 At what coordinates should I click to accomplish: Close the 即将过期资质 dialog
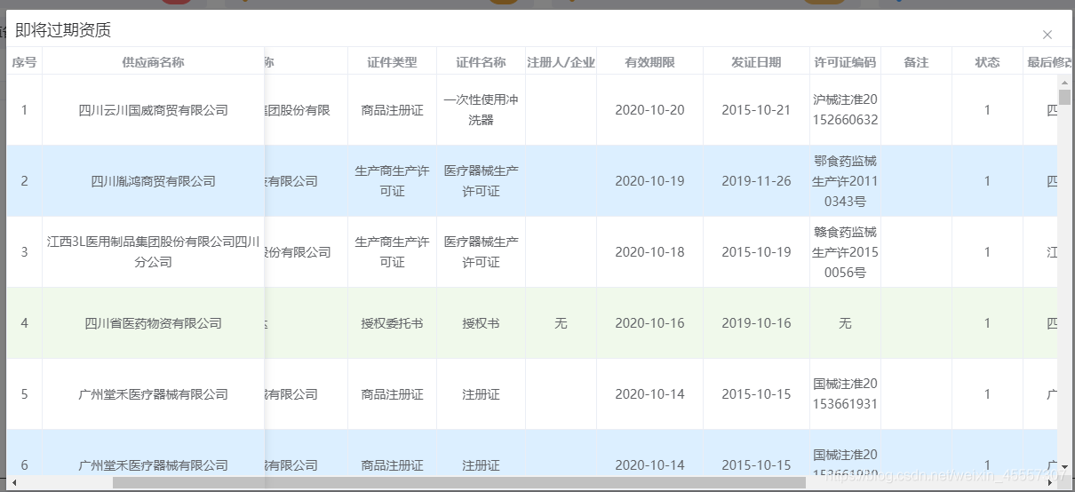[x=1047, y=35]
